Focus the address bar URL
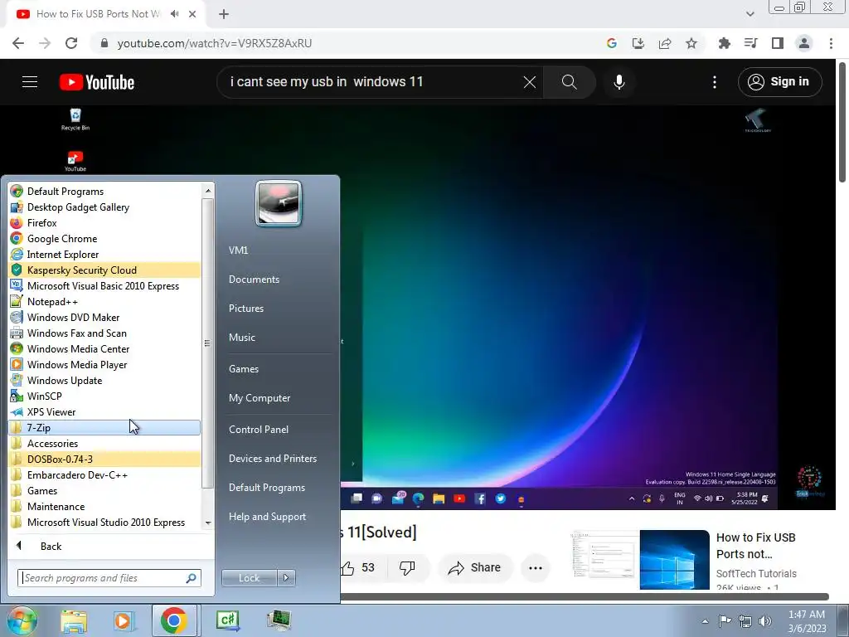 (215, 43)
